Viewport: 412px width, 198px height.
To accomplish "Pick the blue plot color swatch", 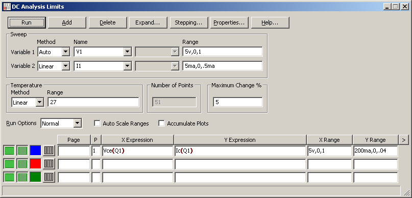I will tap(36, 151).
